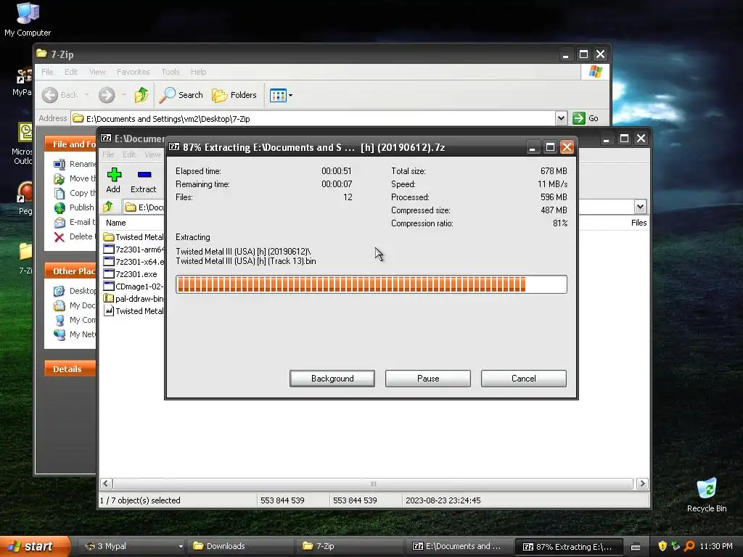Open Recycle Bin desktop icon
The height and width of the screenshot is (557, 743).
pos(707,495)
